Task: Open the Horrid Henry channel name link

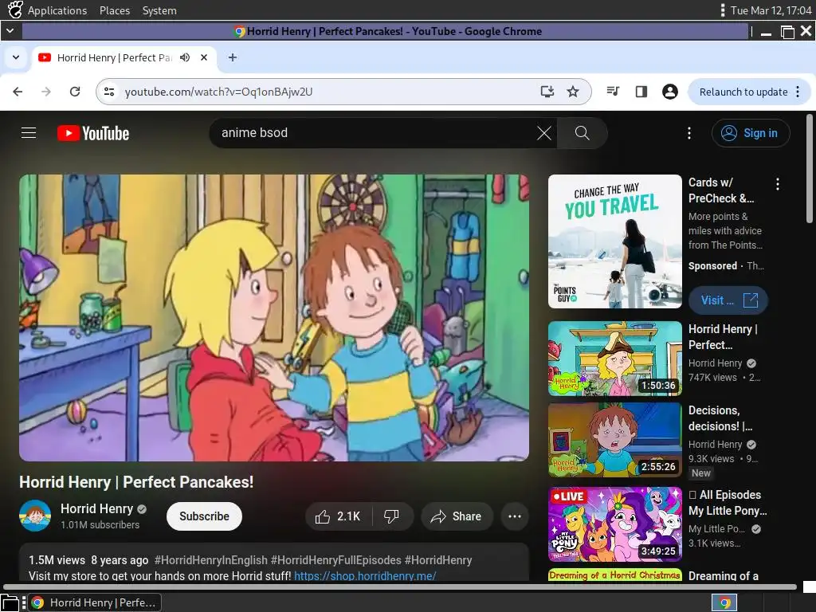Action: pyautogui.click(x=96, y=508)
